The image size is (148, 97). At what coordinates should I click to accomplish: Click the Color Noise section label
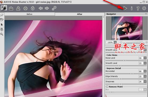112,55
